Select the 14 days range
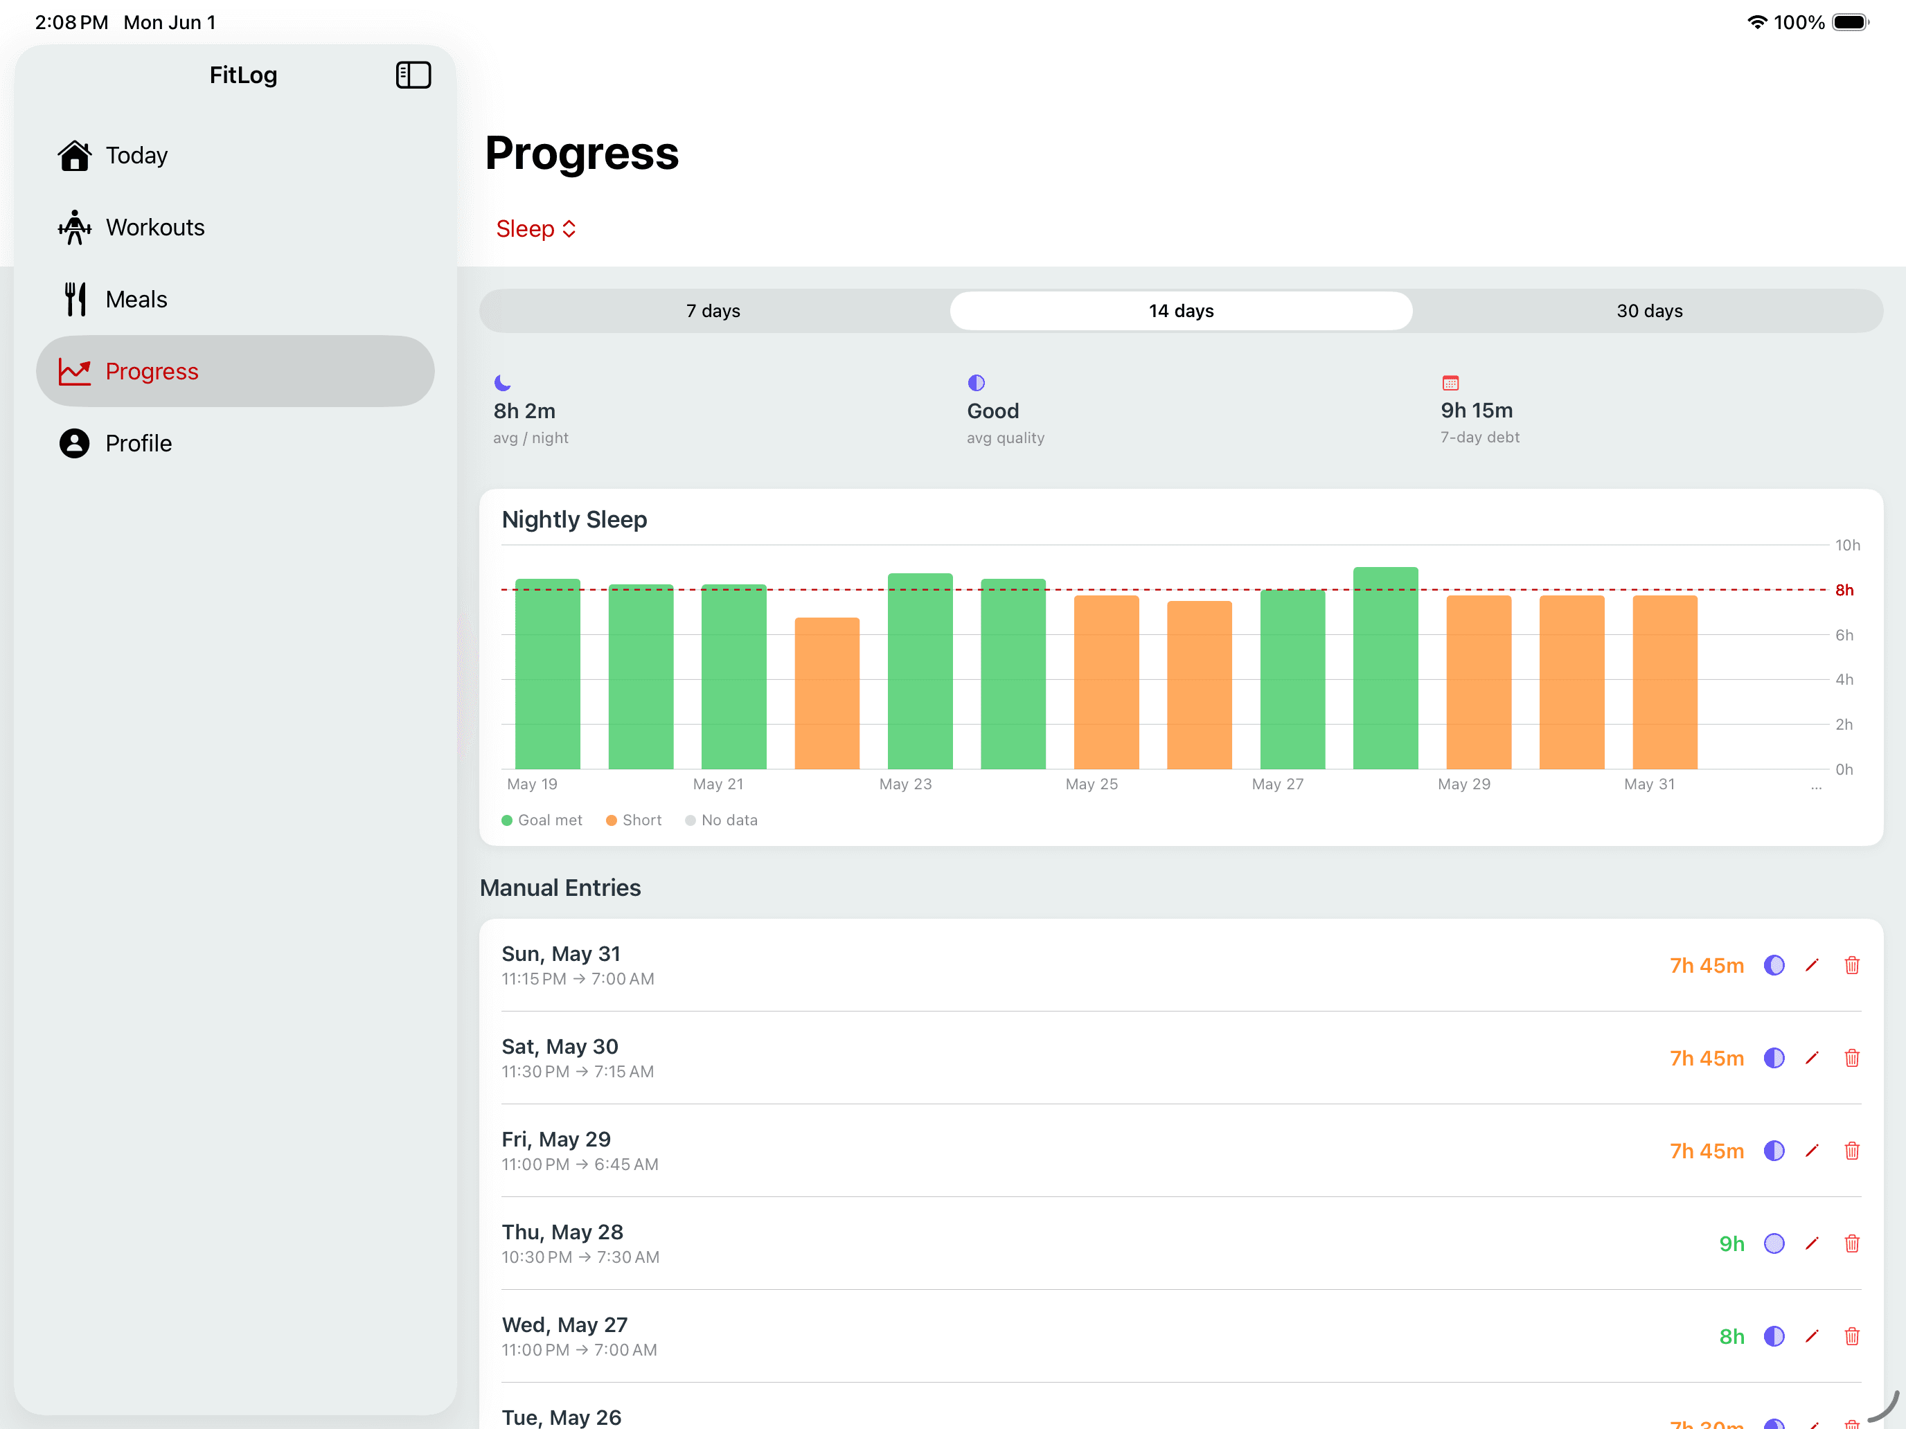This screenshot has height=1429, width=1906. click(x=1180, y=311)
